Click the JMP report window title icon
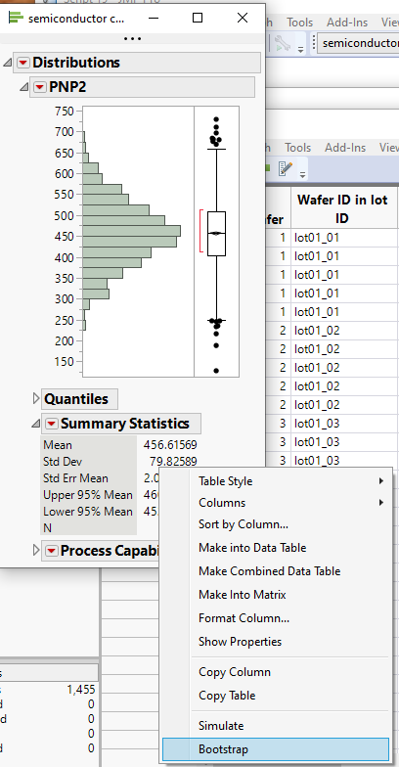 16,18
